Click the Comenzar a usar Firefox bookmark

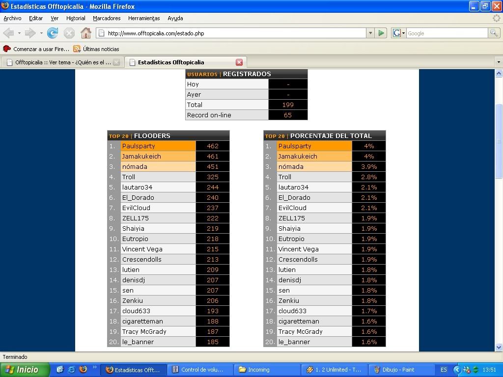[36, 49]
